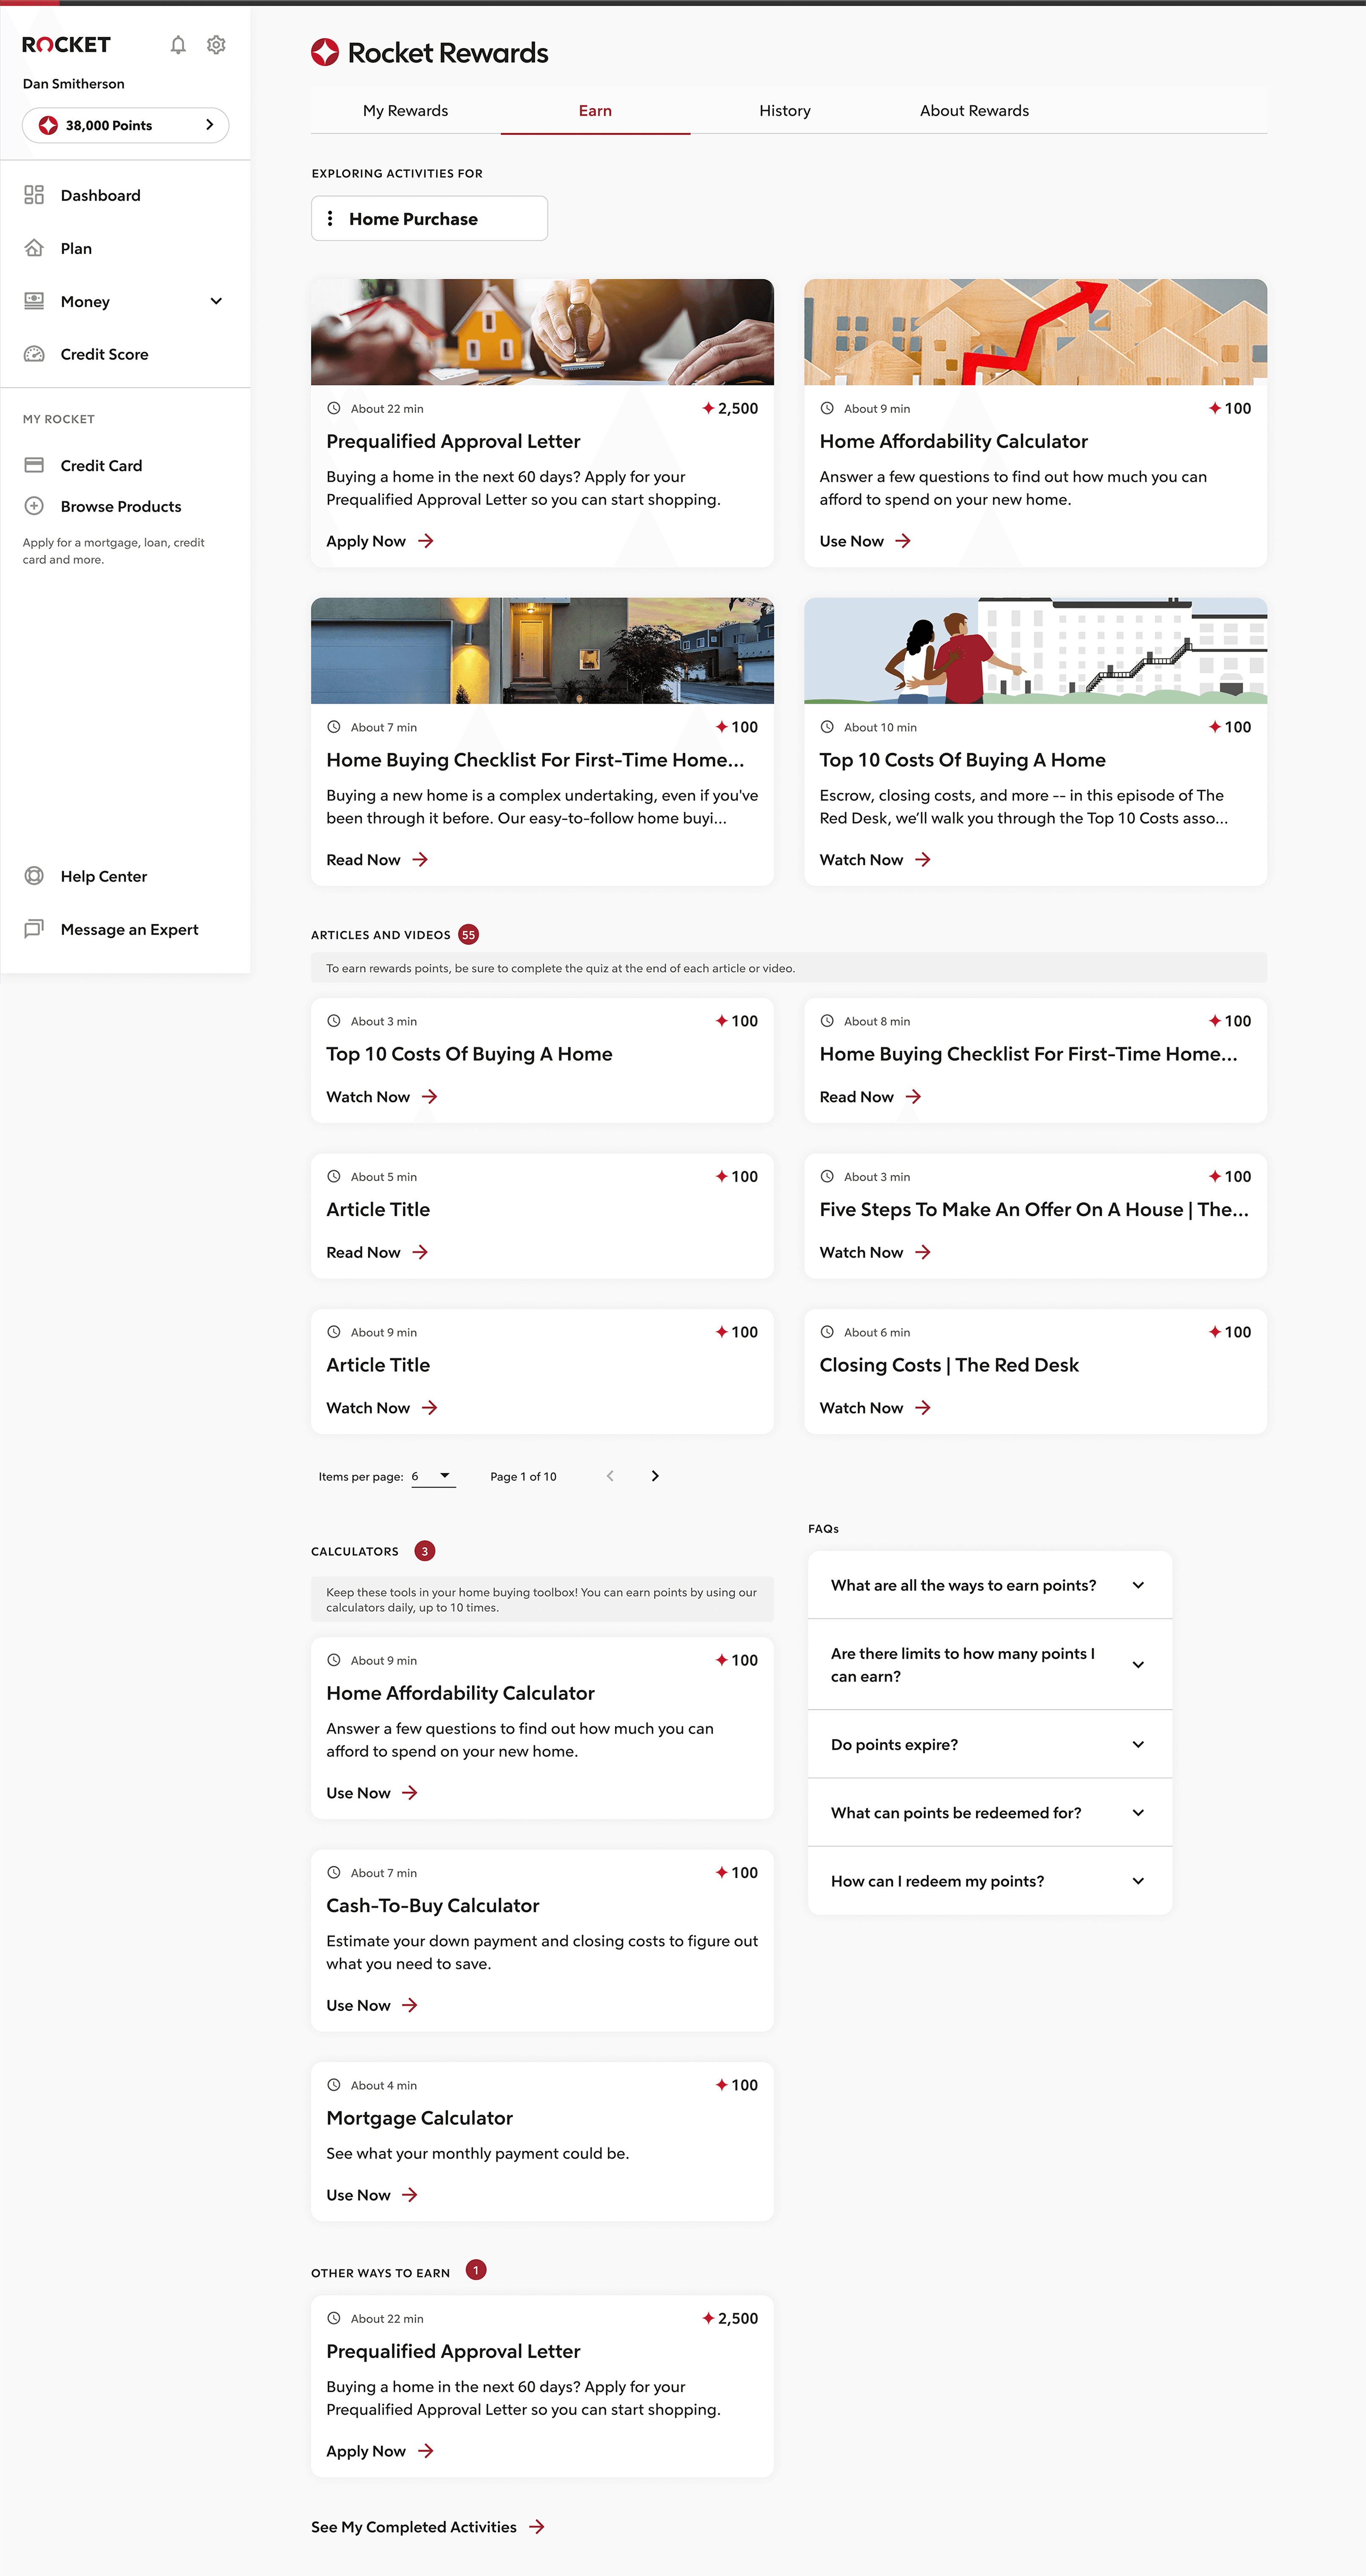This screenshot has width=1366, height=2576.
Task: Go to next page of articles
Action: click(655, 1476)
